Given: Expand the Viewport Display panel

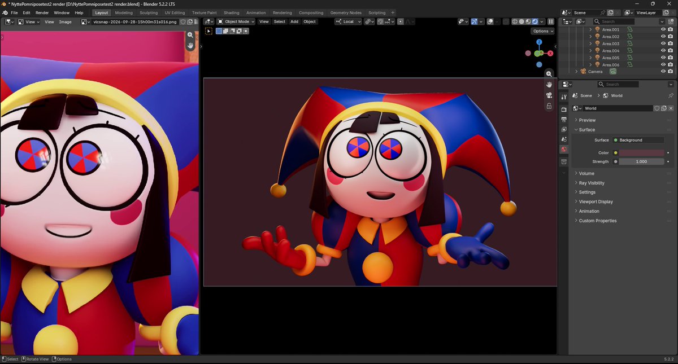Looking at the screenshot, I should 596,201.
